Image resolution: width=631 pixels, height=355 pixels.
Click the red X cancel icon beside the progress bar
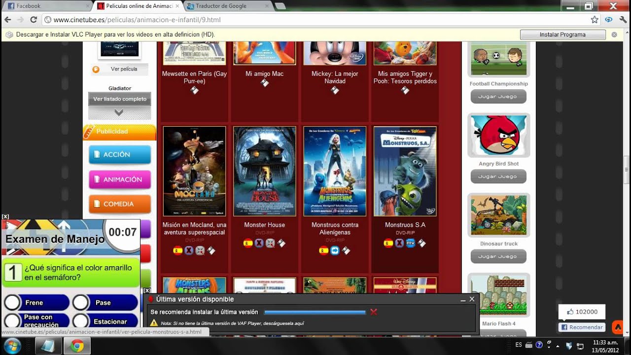(374, 312)
